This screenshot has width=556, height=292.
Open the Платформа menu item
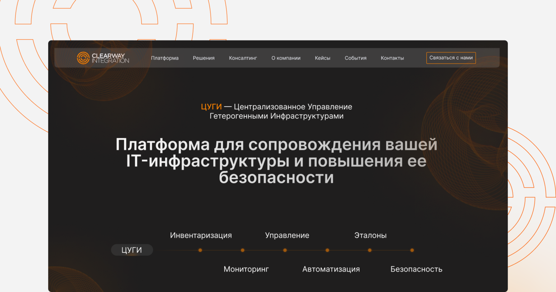[165, 58]
